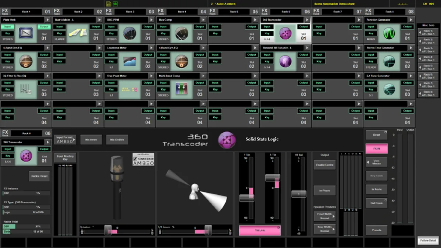Click the Rack 3 Slot 02 Key button
Image resolution: width=441 pixels, height=248 pixels.
tap(111, 62)
